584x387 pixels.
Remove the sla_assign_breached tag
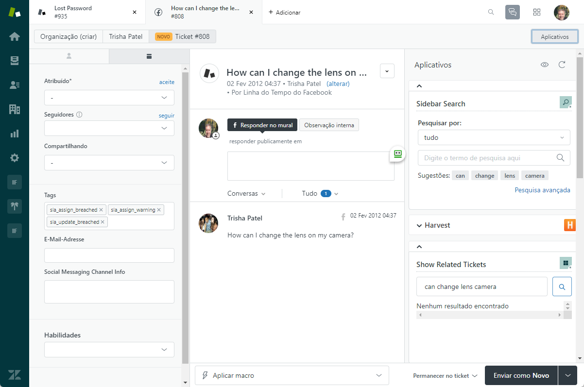101,210
